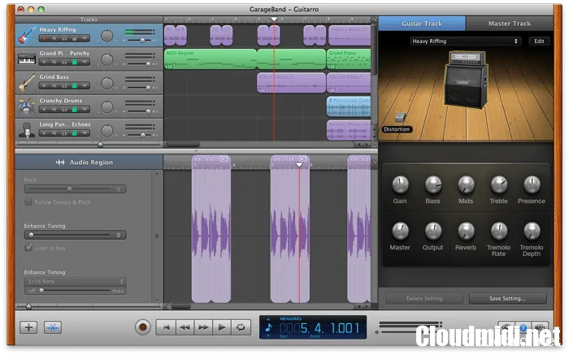Click the Grind Bass guitar icon
The height and width of the screenshot is (355, 569).
26,82
